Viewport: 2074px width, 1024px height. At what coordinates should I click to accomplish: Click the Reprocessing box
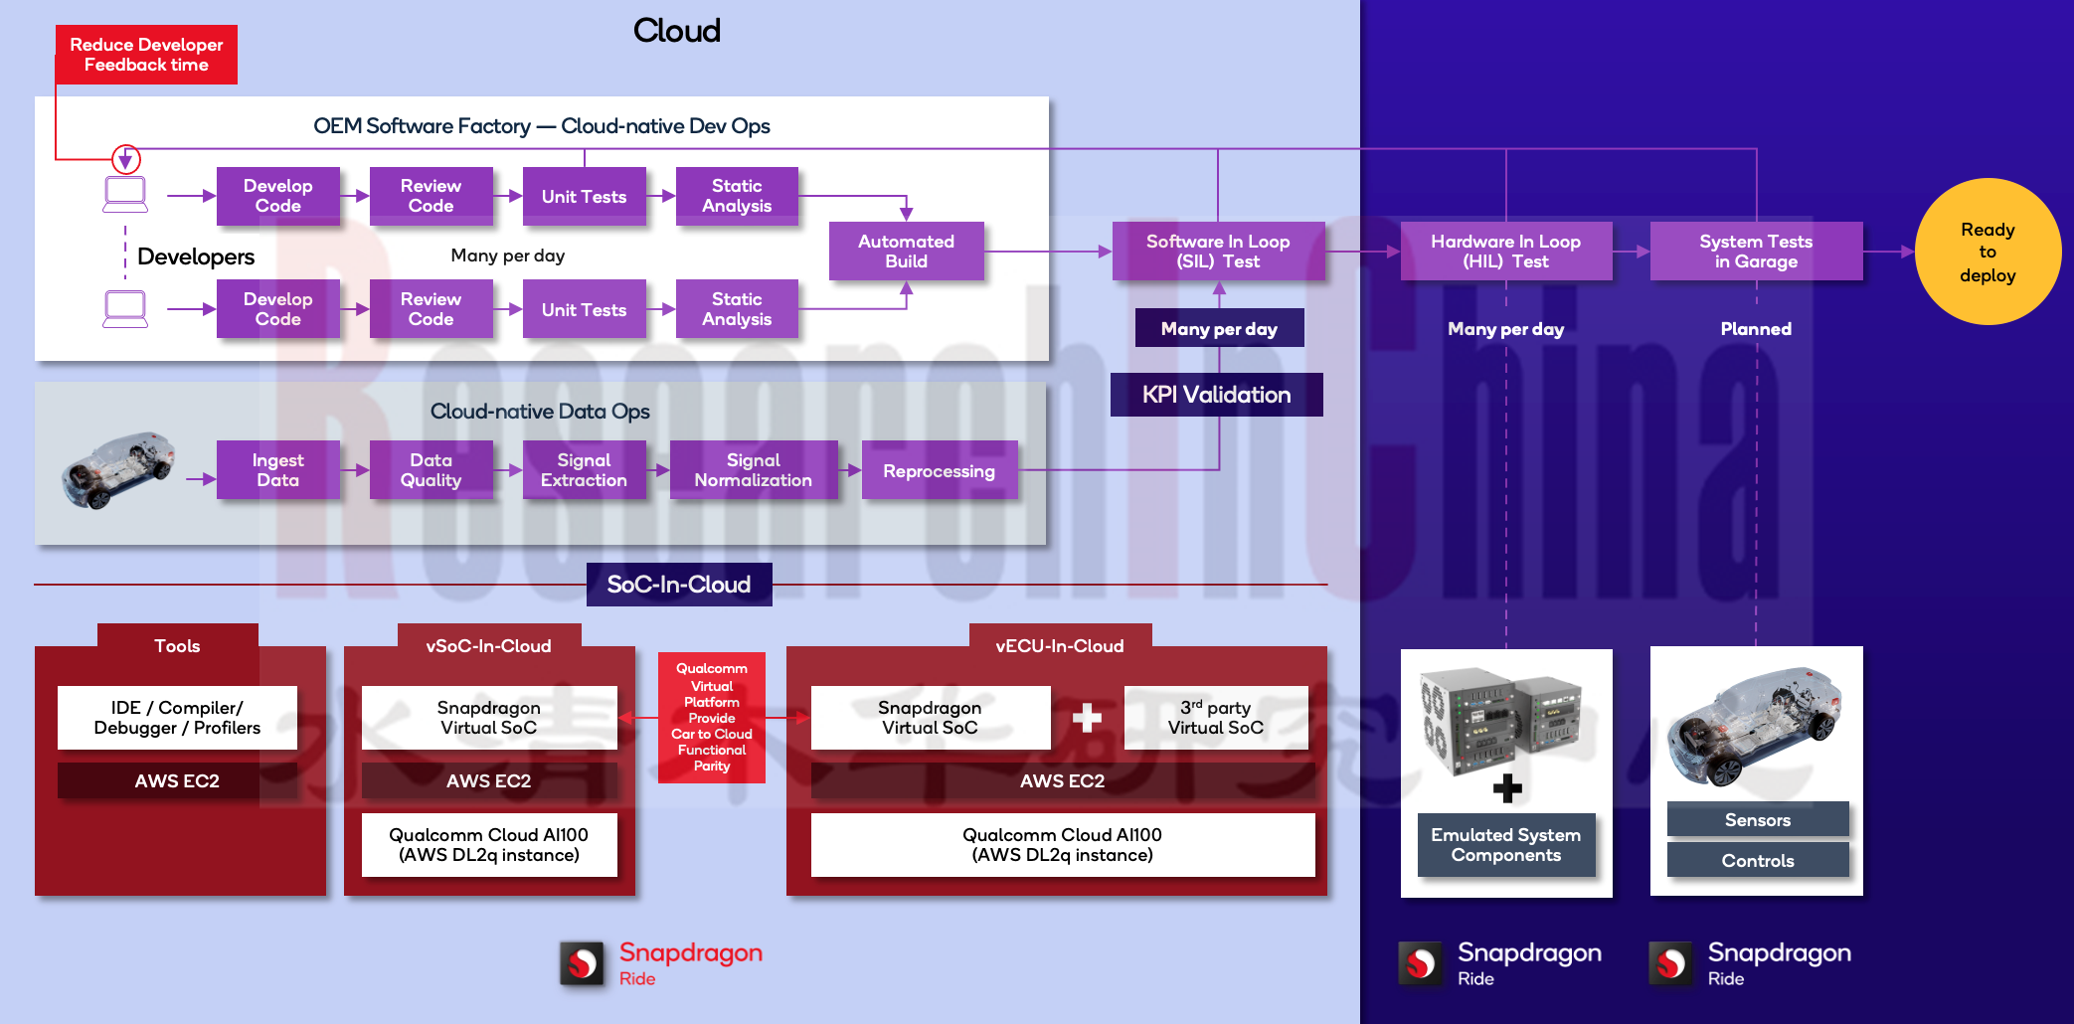(940, 470)
